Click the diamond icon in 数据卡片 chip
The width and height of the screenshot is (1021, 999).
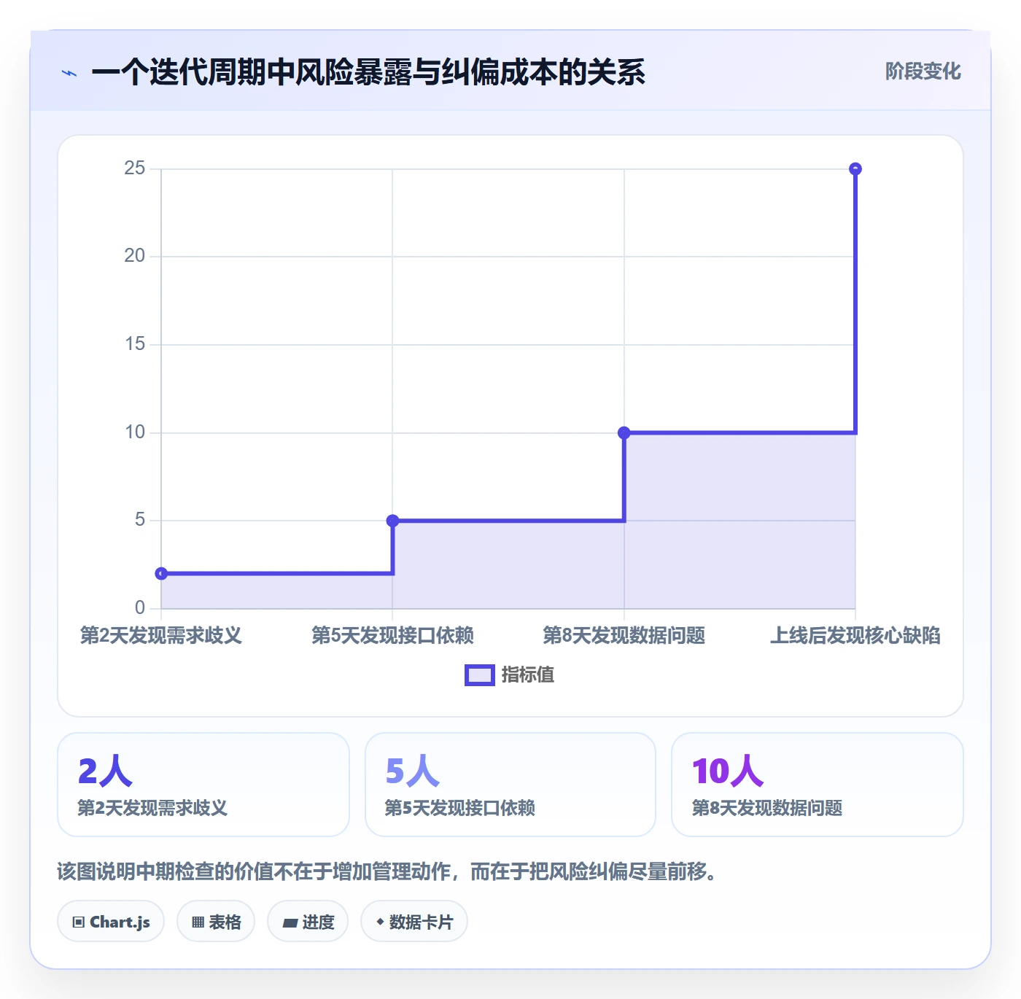380,922
